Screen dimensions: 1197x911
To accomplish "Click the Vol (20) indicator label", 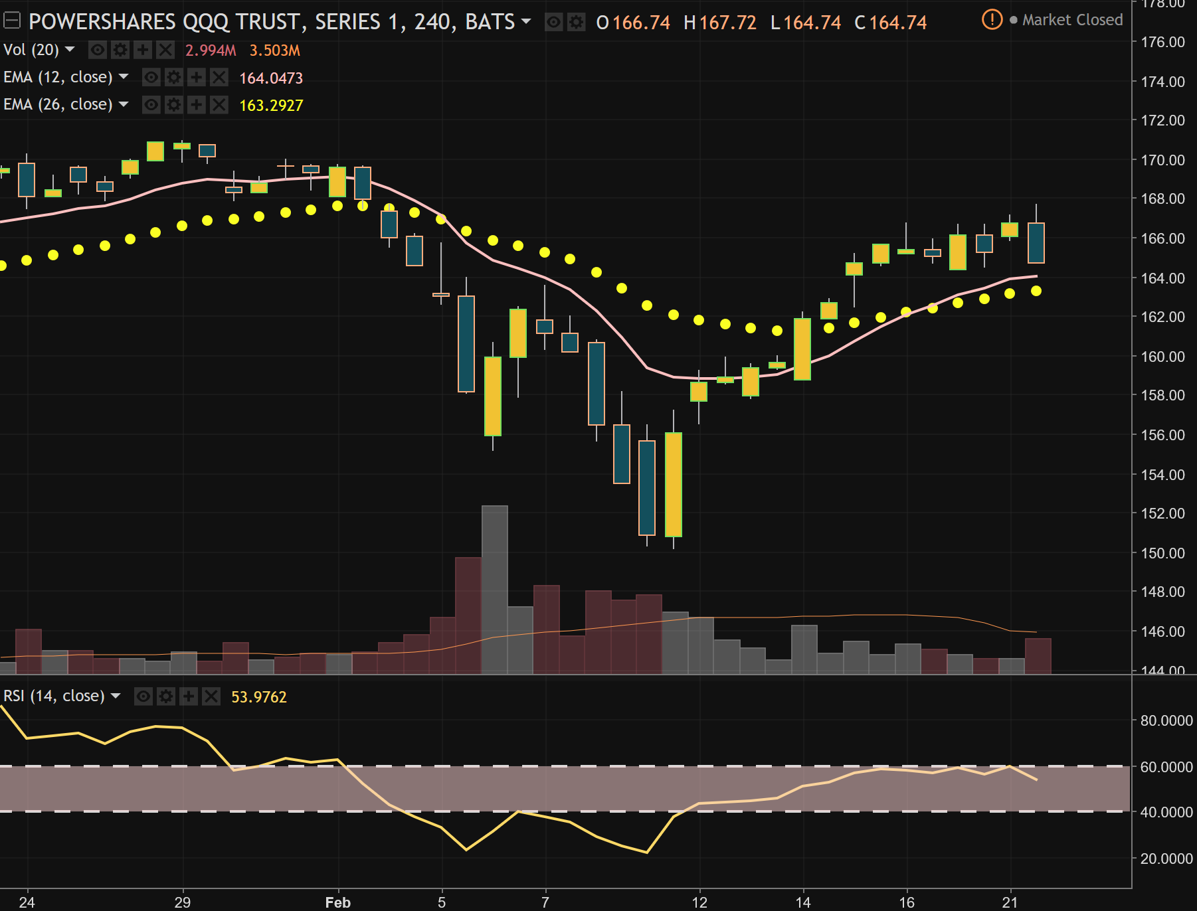I will [31, 50].
